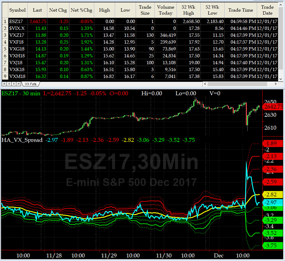Go to previous sheet tab arrow
285x261 pixels.
pyautogui.click(x=9, y=84)
